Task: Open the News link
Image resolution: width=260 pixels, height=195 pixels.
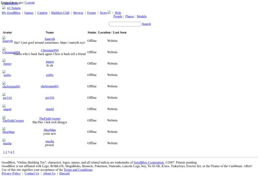Action: pyautogui.click(x=104, y=13)
